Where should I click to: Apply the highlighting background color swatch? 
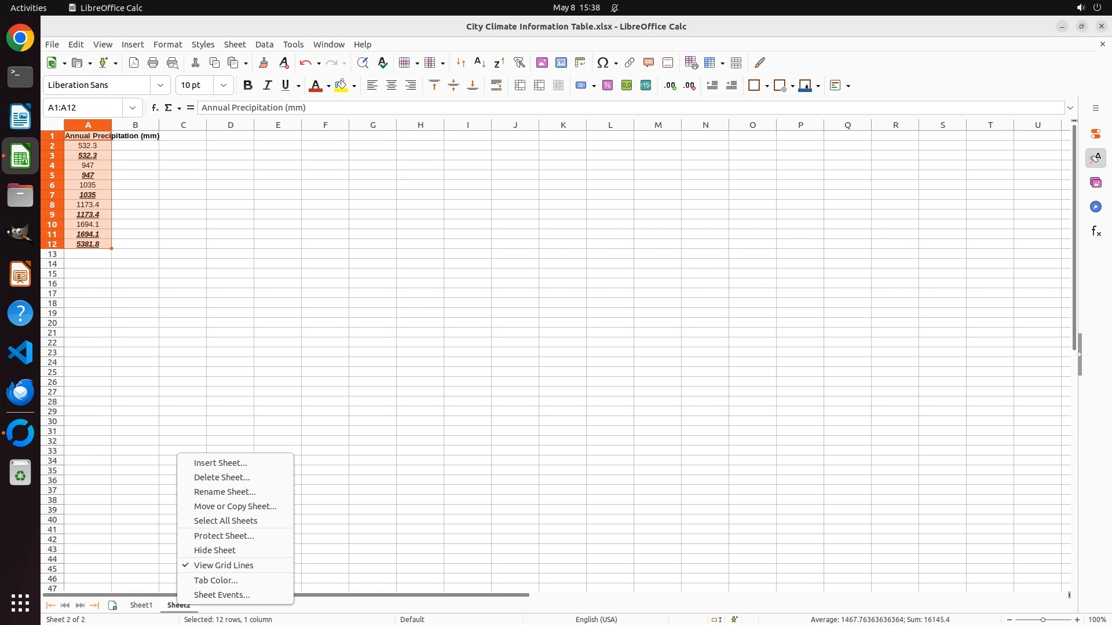[341, 86]
